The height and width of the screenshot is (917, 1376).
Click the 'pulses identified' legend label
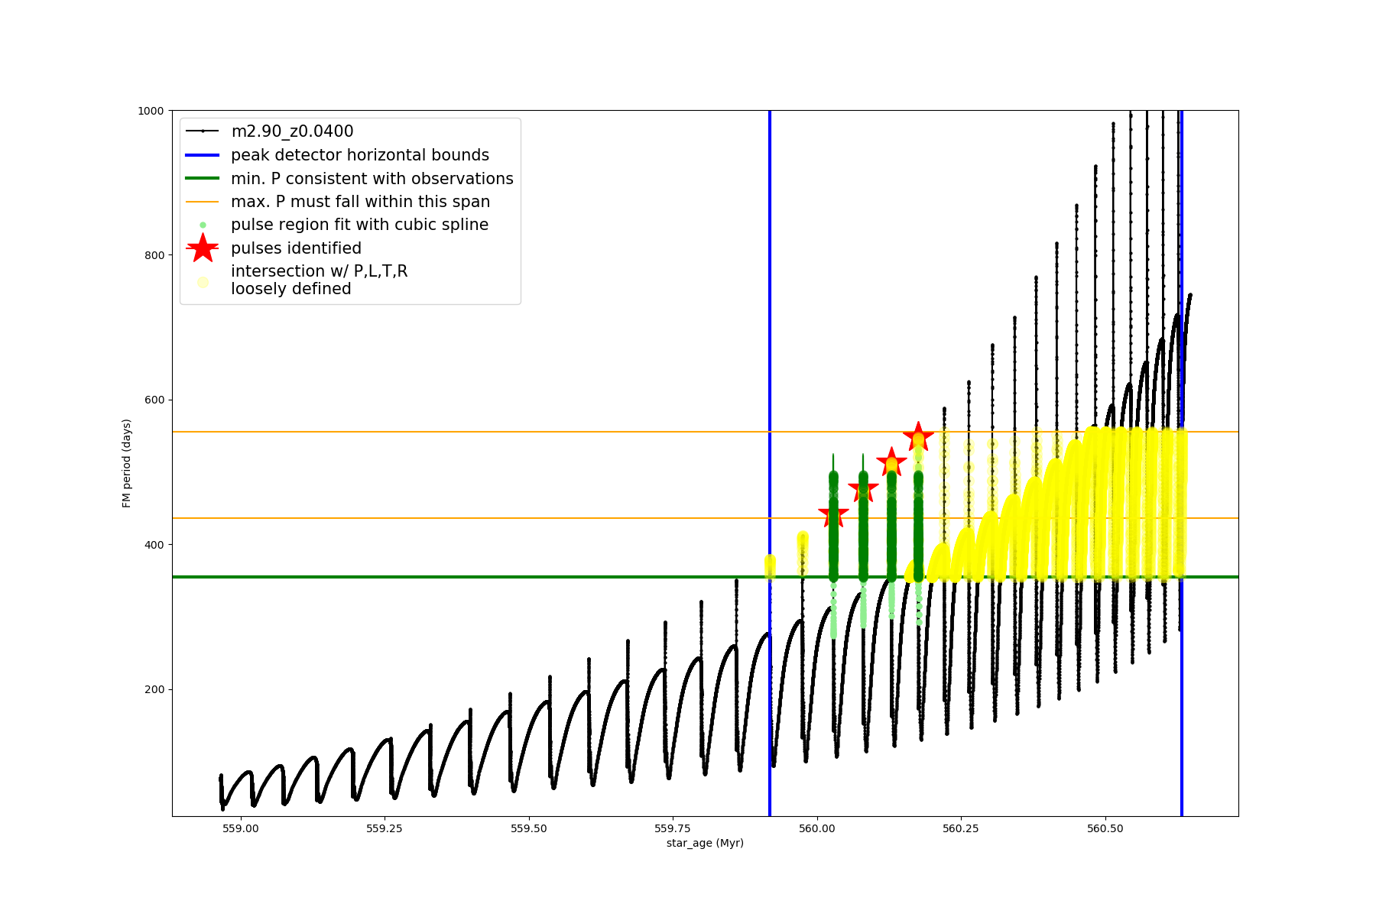296,248
